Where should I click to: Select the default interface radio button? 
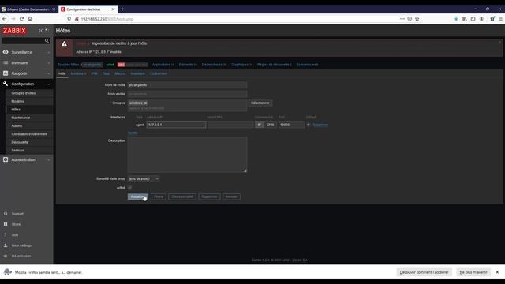[x=309, y=125]
